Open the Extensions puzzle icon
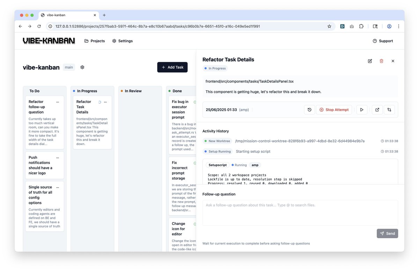Image resolution: width=419 pixels, height=271 pixels. point(361,26)
